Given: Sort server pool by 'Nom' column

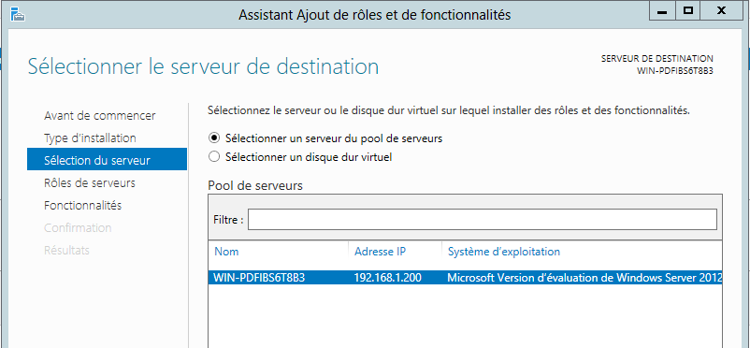Looking at the screenshot, I should point(226,252).
